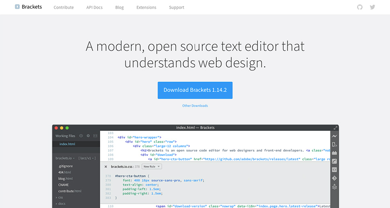This screenshot has width=390, height=208.
Task: Click line number 109 in gutter
Action: [x=111, y=159]
